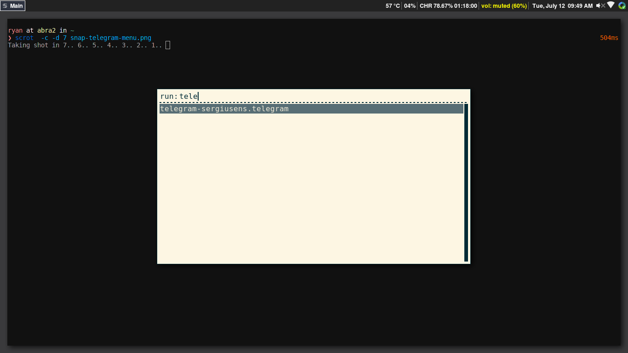
Task: Click the scrot command line in terminal
Action: click(83, 38)
